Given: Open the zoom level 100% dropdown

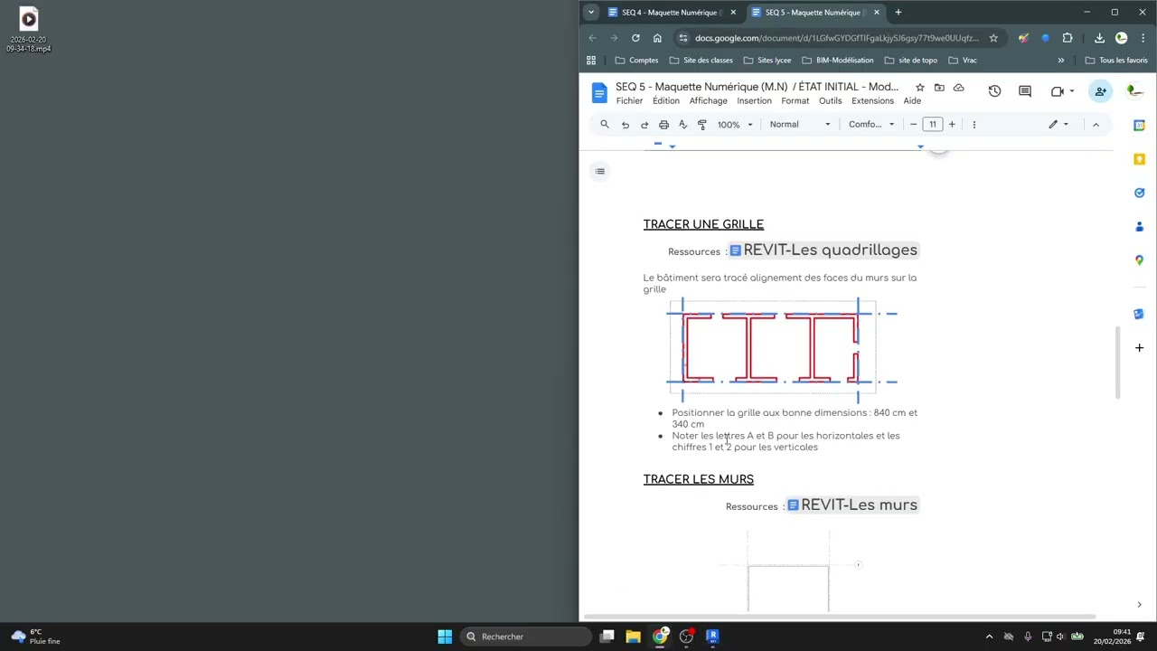Looking at the screenshot, I should click(x=735, y=125).
